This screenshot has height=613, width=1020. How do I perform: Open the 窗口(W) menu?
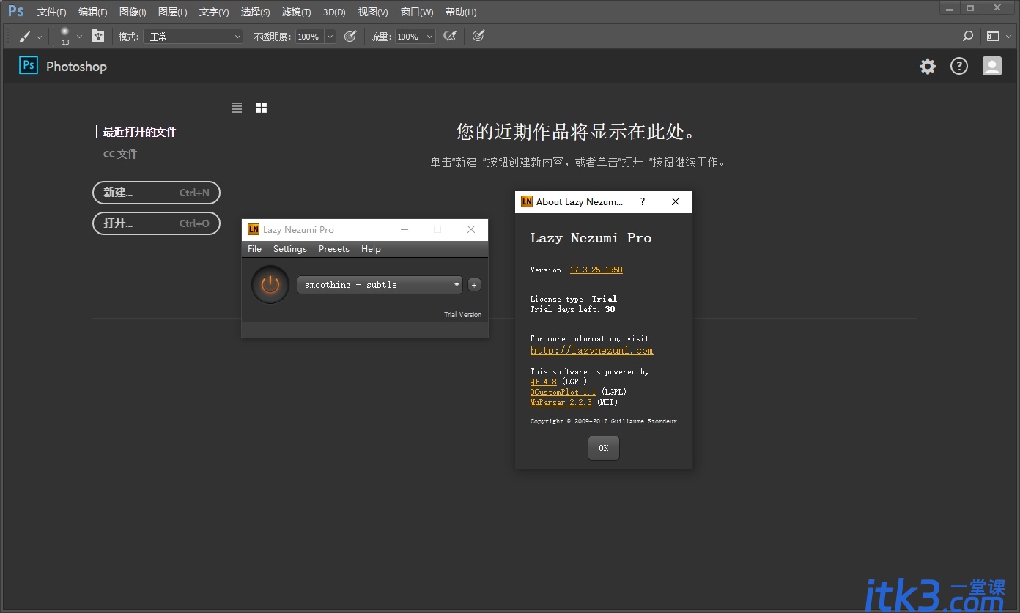417,12
